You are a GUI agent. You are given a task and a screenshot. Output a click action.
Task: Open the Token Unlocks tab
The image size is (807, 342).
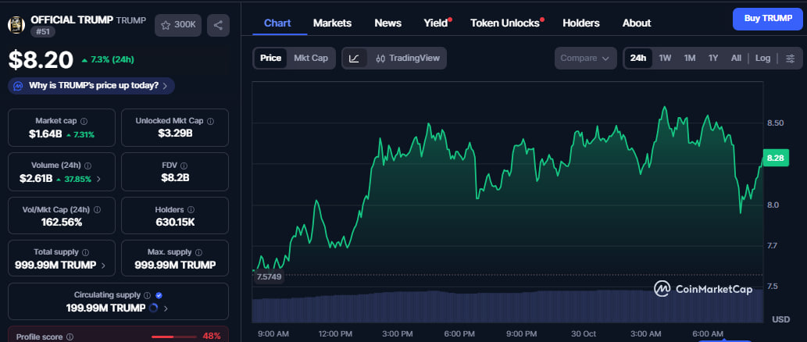tap(505, 23)
